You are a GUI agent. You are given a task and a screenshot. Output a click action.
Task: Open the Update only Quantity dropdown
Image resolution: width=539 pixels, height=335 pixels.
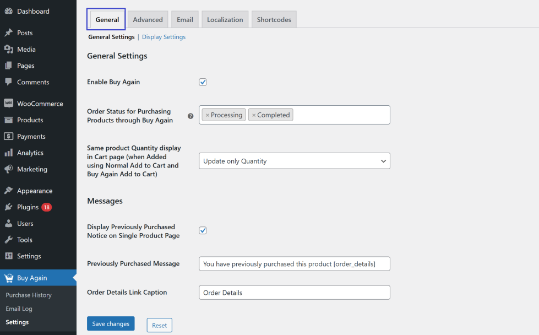pyautogui.click(x=294, y=161)
